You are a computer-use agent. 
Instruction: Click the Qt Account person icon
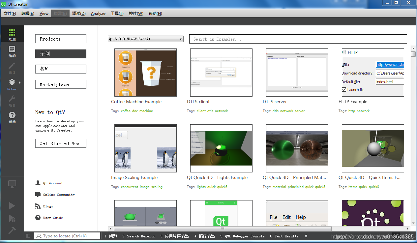click(38, 183)
